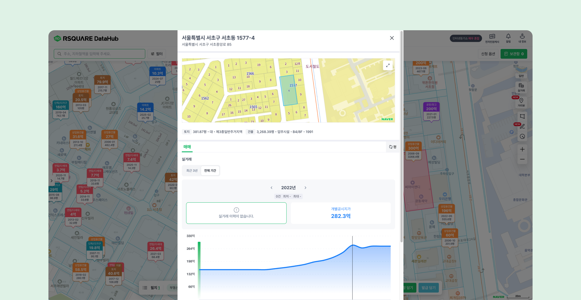Zoom in the map with plus
Viewport: 581px width, 300px height.
point(522,149)
